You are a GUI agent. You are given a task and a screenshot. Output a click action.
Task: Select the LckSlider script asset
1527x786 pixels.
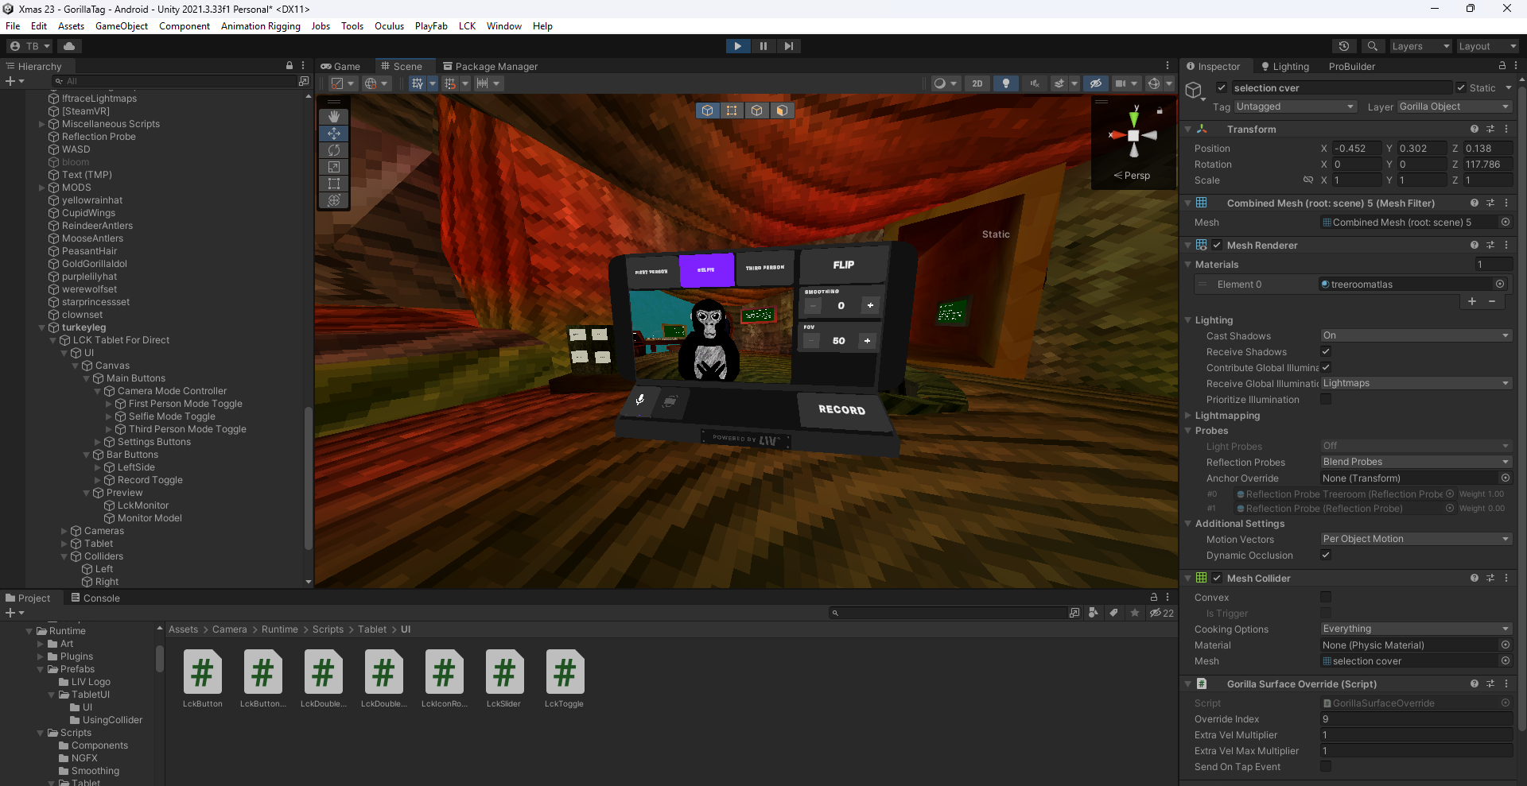tap(504, 678)
